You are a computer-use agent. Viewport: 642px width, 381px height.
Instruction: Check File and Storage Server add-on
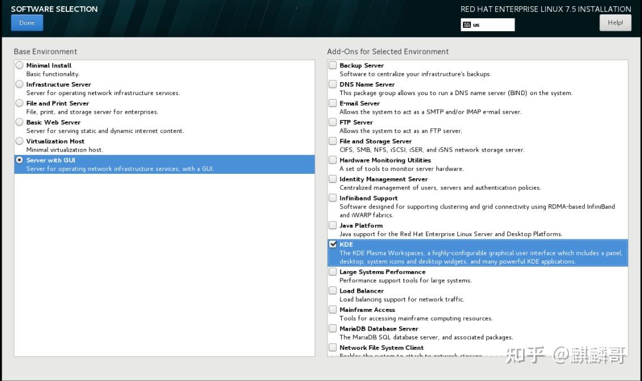pos(333,141)
